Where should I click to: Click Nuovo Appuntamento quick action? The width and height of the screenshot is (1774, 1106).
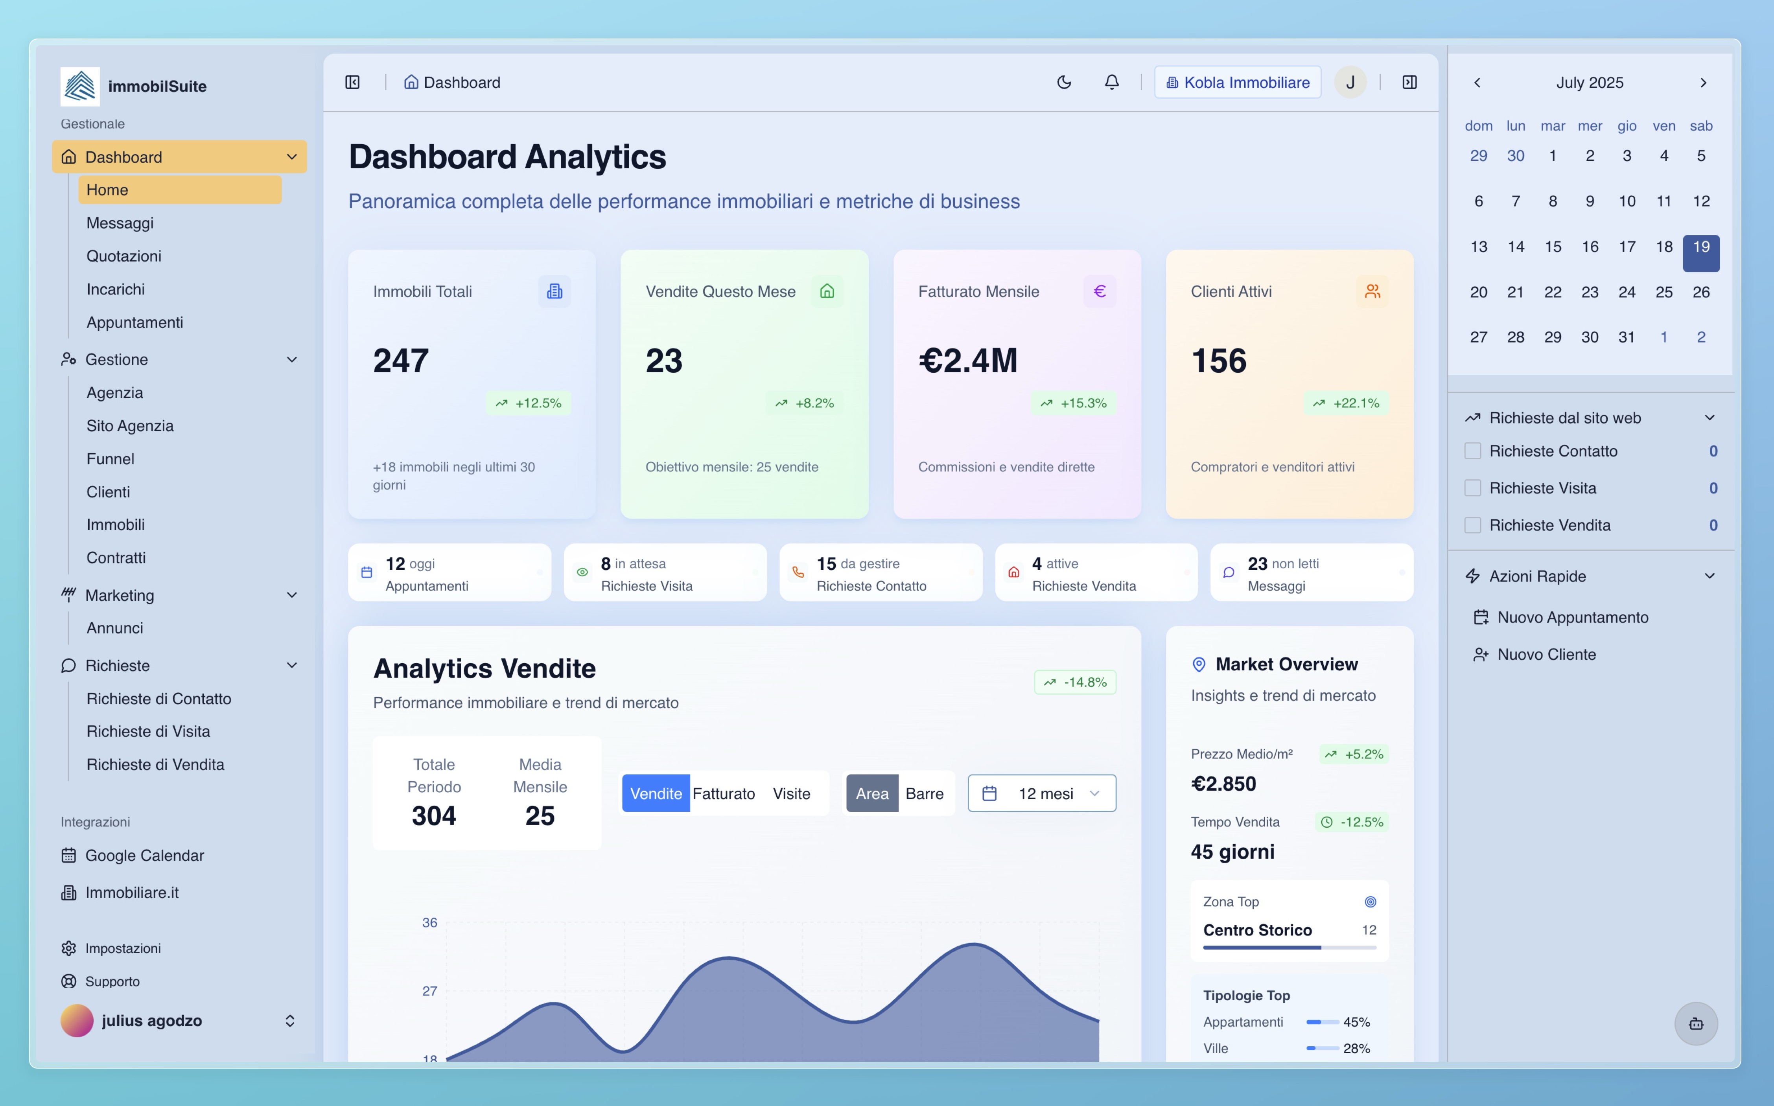pos(1560,616)
